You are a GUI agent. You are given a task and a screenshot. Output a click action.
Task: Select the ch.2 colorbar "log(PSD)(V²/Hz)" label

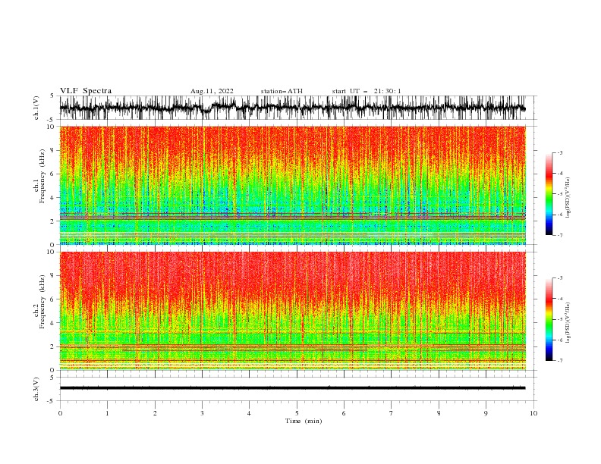tap(568, 322)
